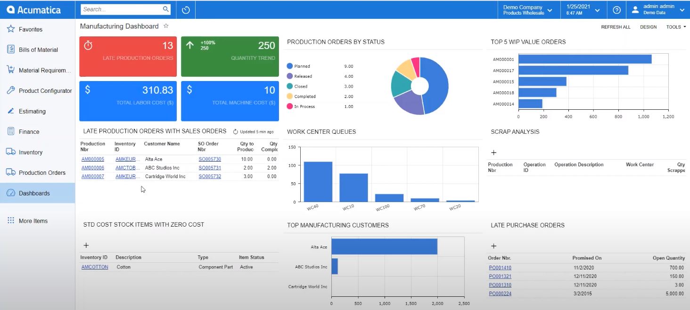Click plus icon in Late Purchase Orders
The width and height of the screenshot is (690, 310).
coord(494,246)
